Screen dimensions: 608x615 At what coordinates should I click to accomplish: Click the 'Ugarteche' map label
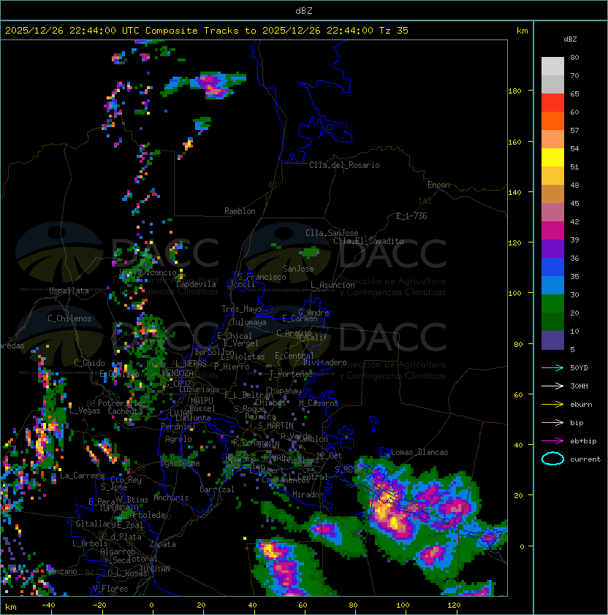coord(180,463)
